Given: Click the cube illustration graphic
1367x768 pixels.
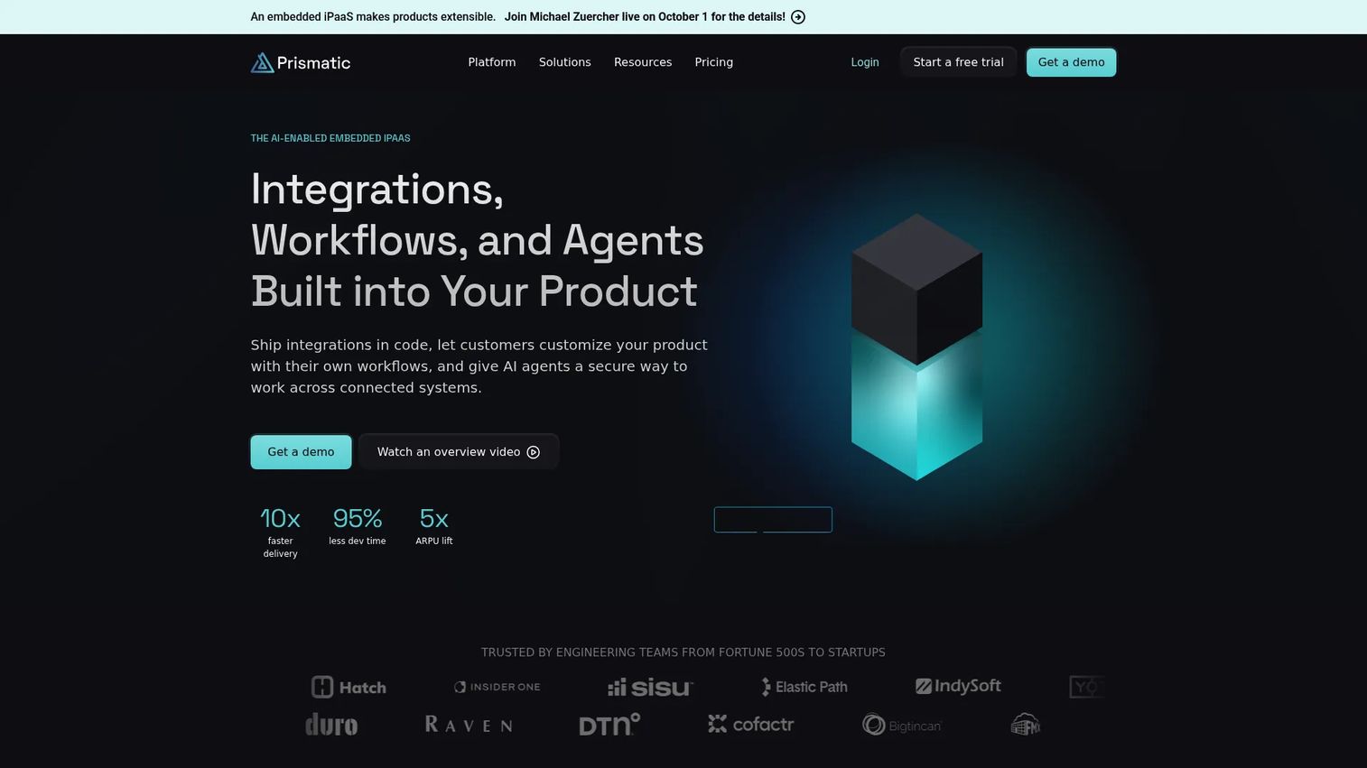Looking at the screenshot, I should [x=916, y=347].
